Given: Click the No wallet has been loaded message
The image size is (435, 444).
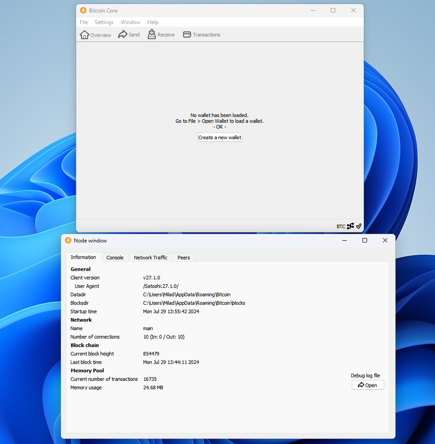Looking at the screenshot, I should tap(219, 115).
